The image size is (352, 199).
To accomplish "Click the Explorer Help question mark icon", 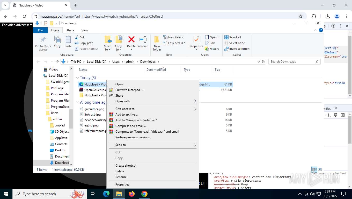I will (x=321, y=30).
